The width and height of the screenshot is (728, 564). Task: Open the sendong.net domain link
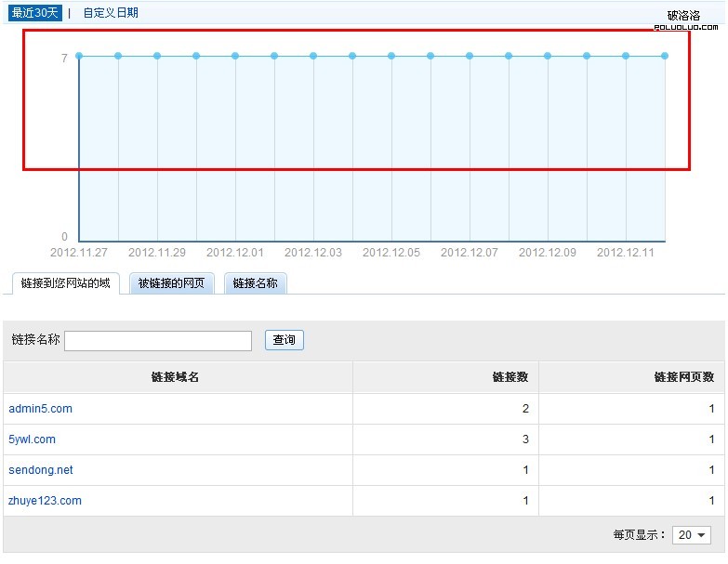point(41,470)
